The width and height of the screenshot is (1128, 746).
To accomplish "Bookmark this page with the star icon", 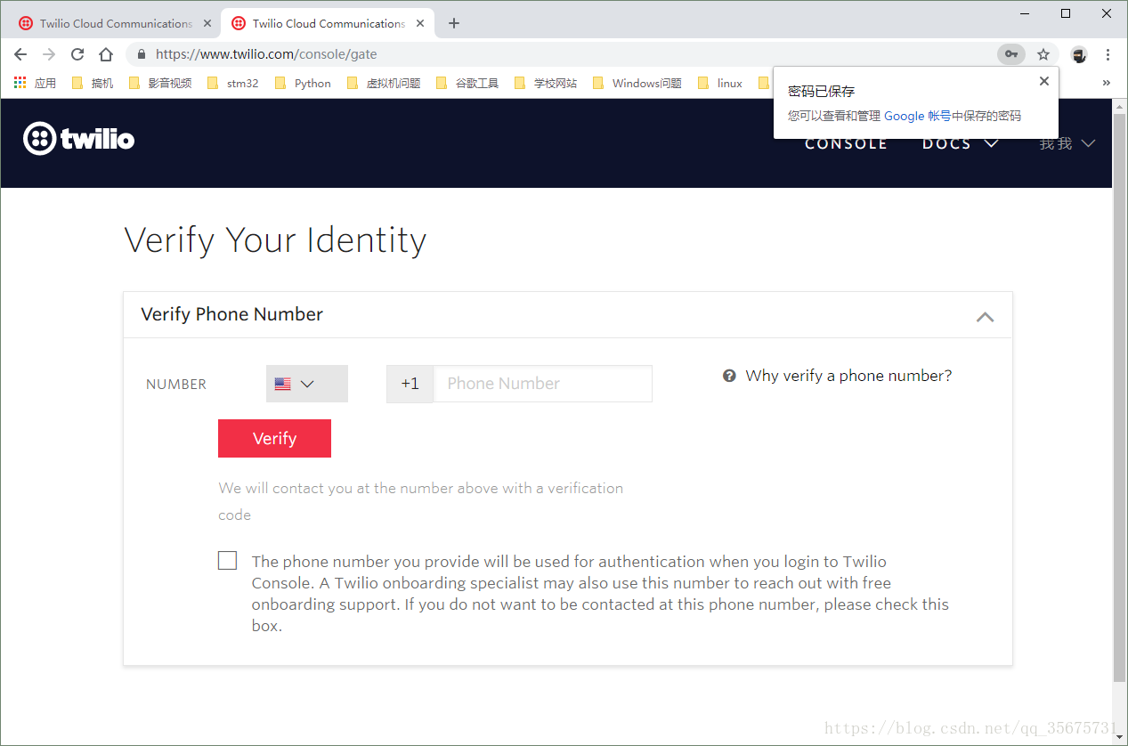I will pyautogui.click(x=1043, y=54).
